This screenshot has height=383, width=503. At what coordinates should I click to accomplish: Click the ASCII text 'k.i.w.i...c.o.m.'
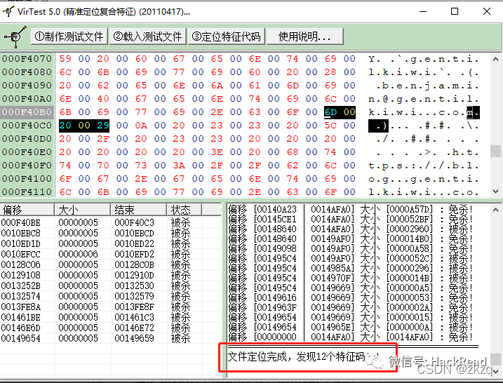pos(424,113)
